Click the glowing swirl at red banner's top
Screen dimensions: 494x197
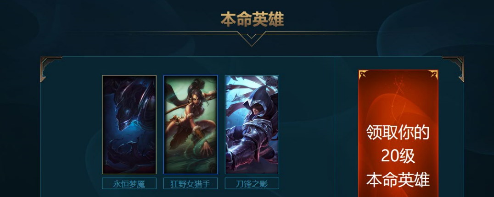pos(398,94)
